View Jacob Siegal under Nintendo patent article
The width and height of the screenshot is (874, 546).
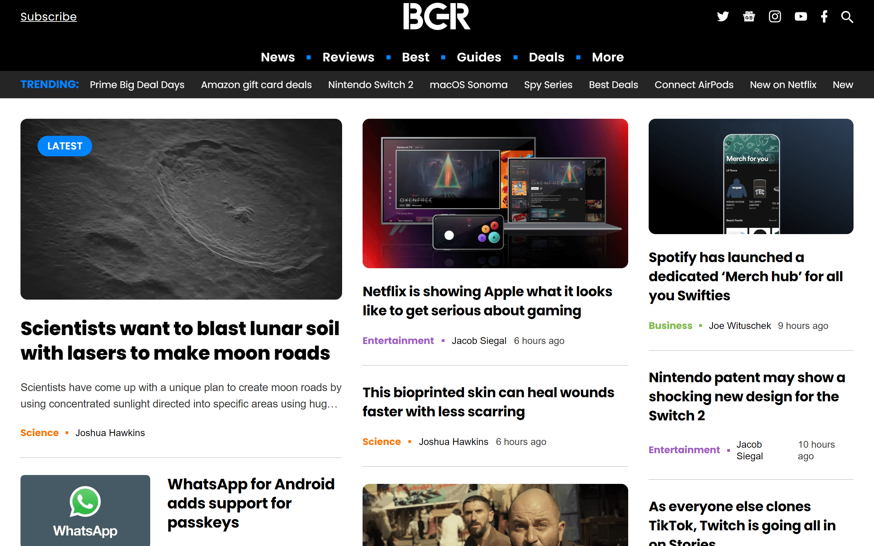click(749, 450)
